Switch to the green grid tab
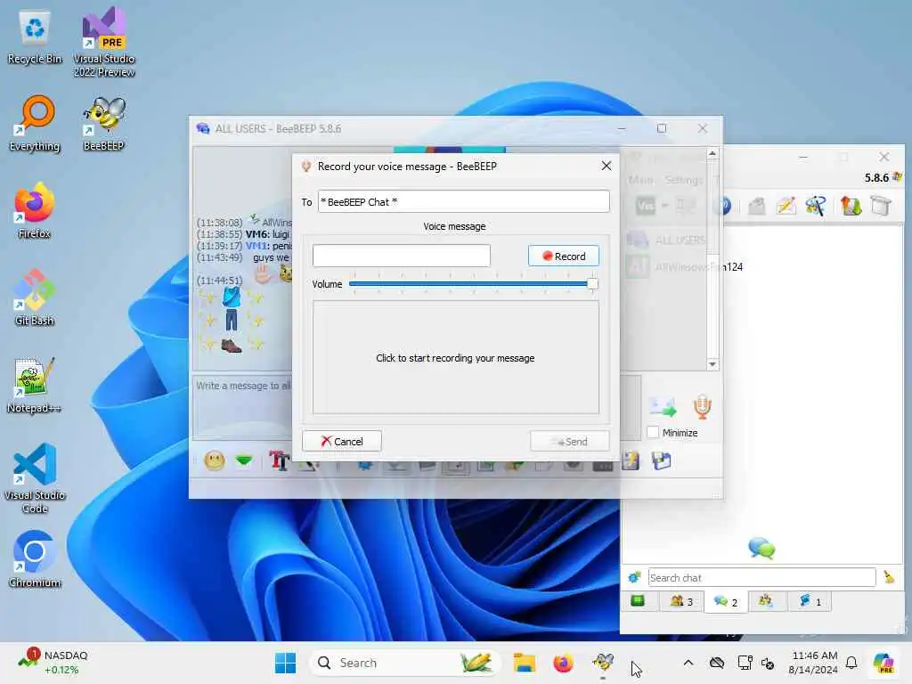Screen dimensions: 912x684 pyautogui.click(x=638, y=601)
